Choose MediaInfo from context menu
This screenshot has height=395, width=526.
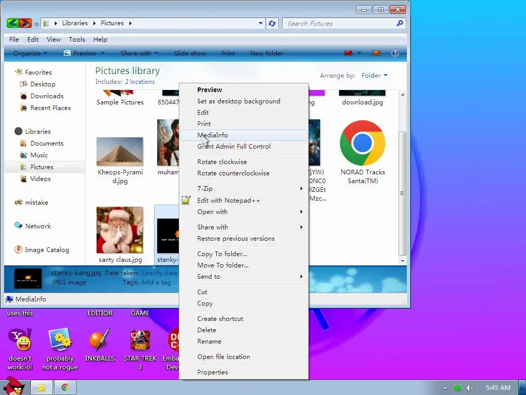click(x=244, y=135)
